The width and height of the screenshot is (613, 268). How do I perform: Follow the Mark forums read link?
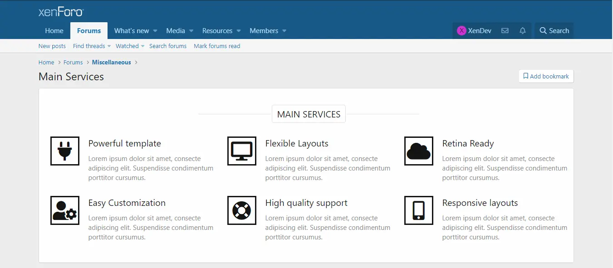point(217,46)
